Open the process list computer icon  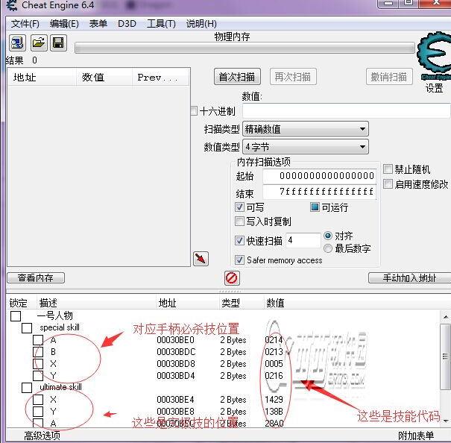[x=17, y=43]
